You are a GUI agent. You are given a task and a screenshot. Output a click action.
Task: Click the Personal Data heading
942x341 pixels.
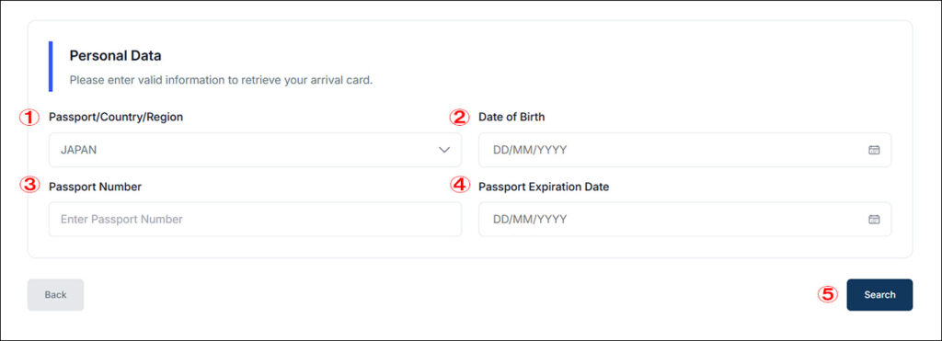coord(115,56)
